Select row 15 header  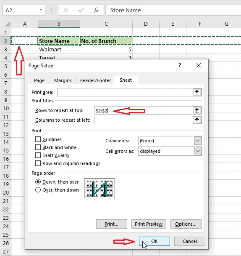[5, 151]
